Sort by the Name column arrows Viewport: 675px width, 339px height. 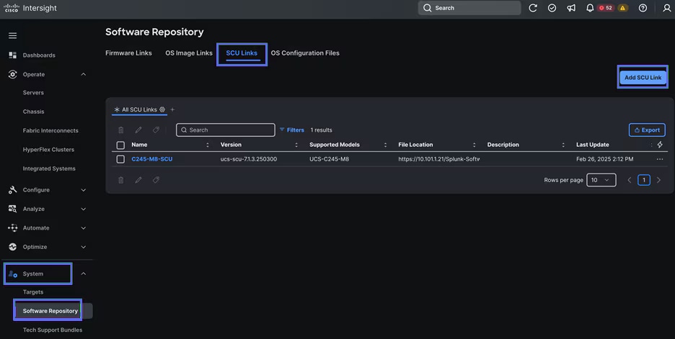tap(208, 145)
